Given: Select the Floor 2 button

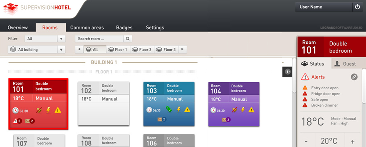Looking at the screenshot, I should [x=142, y=49].
